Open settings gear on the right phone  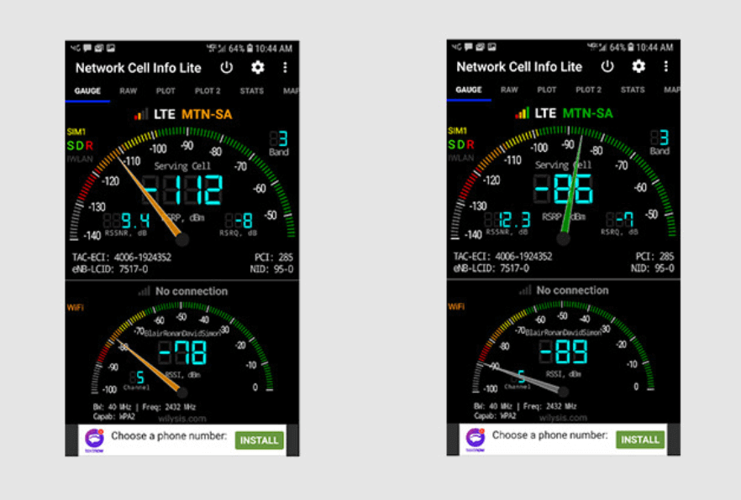click(639, 66)
